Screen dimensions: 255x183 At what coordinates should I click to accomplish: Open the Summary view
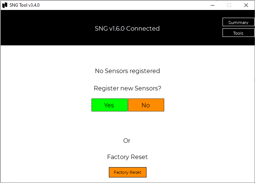point(238,23)
